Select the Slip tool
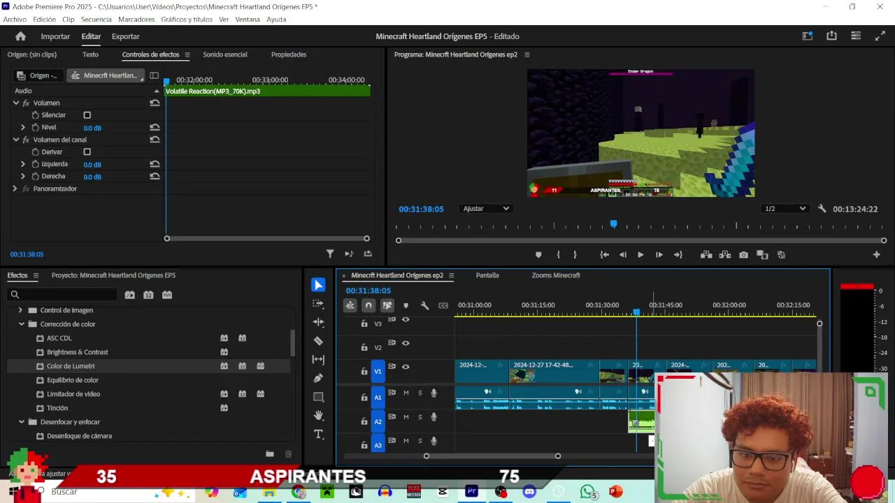 (x=318, y=359)
